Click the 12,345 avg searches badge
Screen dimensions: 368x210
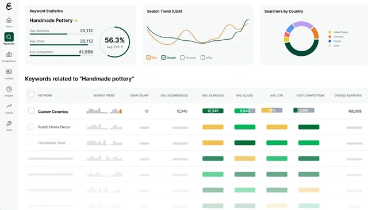(x=213, y=111)
